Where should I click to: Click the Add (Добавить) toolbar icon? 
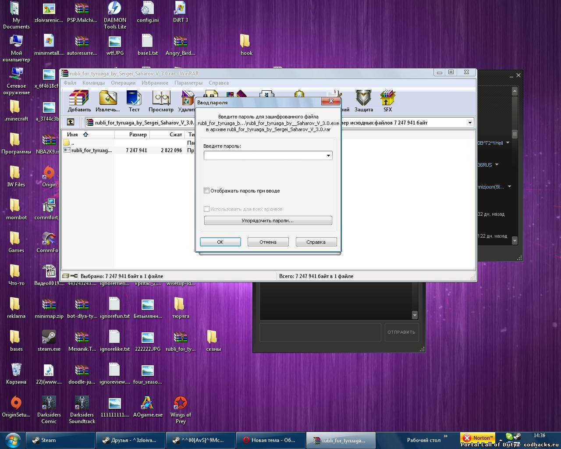(79, 101)
